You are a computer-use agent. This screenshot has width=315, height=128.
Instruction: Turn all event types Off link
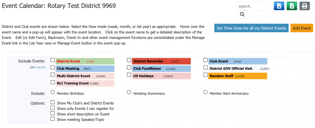tap(42, 67)
